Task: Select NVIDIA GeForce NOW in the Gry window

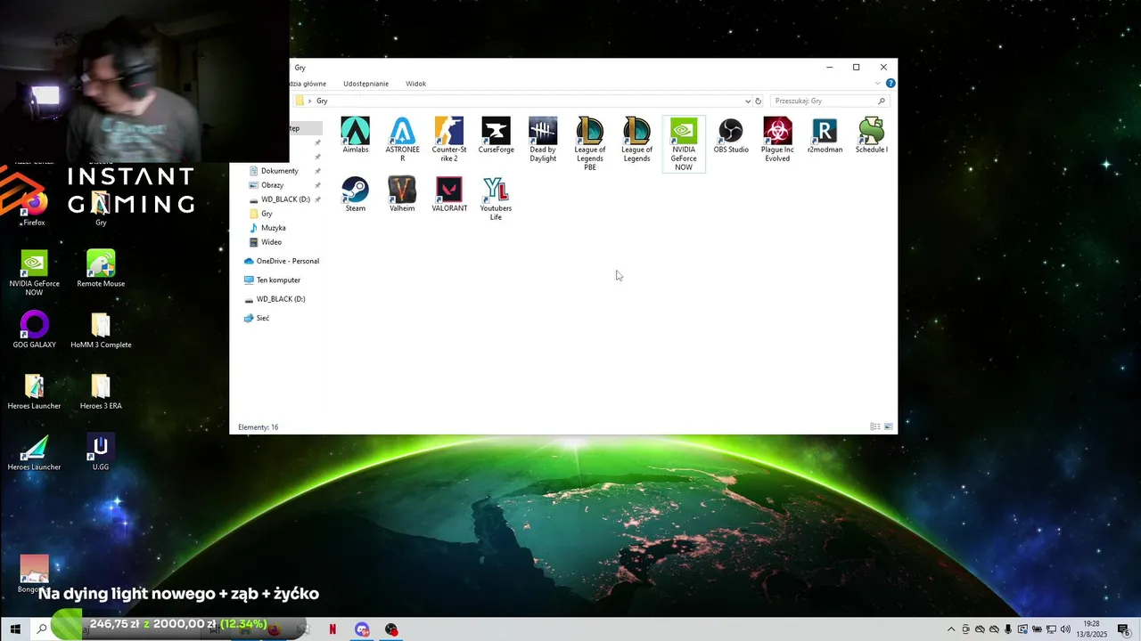Action: click(684, 144)
